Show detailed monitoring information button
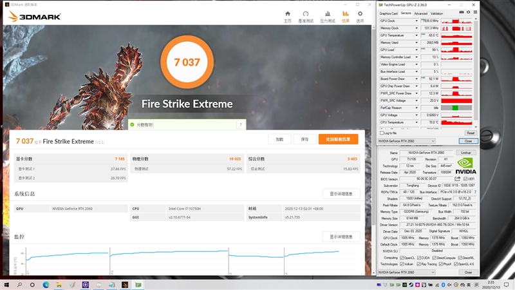 click(x=341, y=237)
